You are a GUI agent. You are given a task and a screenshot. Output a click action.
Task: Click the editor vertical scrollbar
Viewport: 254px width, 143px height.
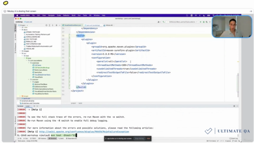(238, 85)
